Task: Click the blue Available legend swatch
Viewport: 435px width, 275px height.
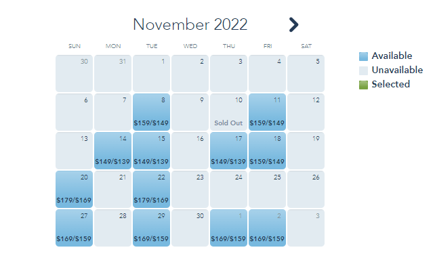Action: click(x=363, y=56)
